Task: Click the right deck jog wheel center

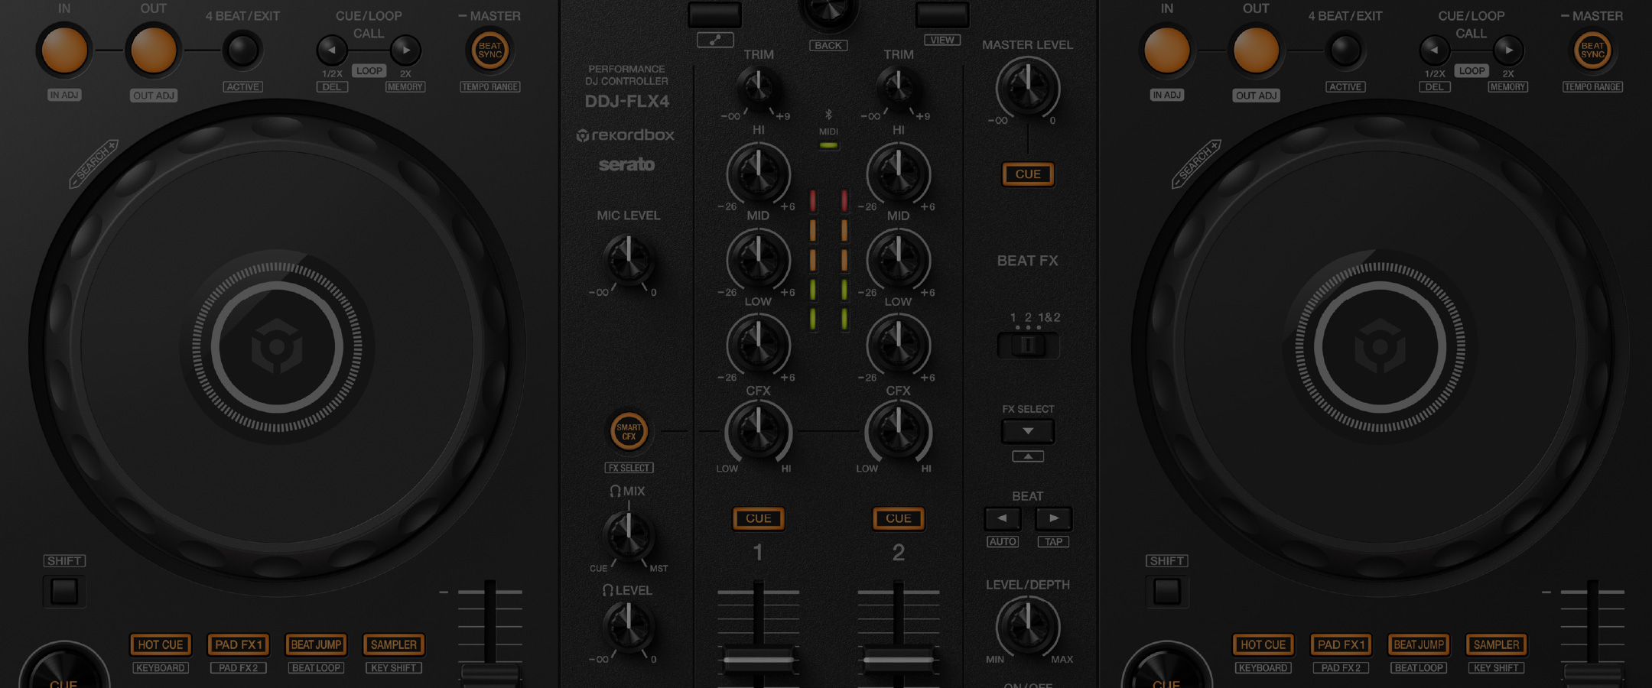Action: click(1380, 348)
